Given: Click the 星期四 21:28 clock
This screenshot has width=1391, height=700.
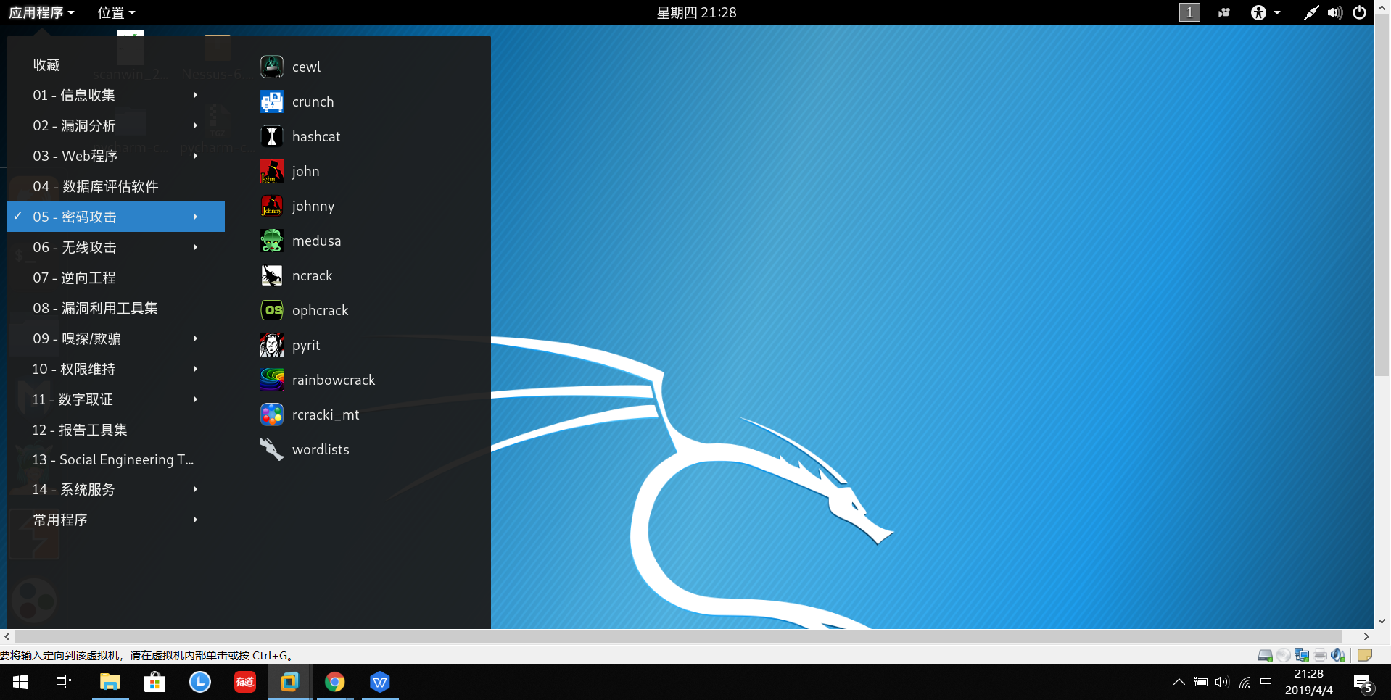Looking at the screenshot, I should 696,12.
